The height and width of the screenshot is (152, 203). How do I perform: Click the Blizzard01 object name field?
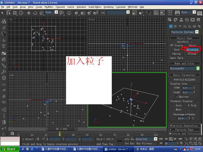click(183, 68)
